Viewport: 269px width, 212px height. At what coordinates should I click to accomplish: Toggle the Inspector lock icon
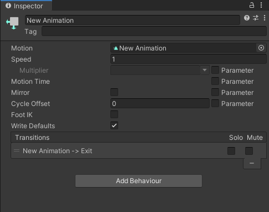click(252, 5)
